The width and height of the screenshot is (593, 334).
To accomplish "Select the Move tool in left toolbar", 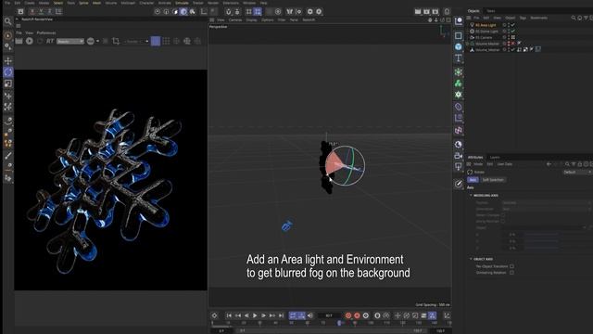I will [8, 60].
